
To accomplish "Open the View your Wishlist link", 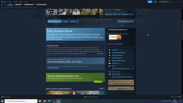I will point(53,68).
